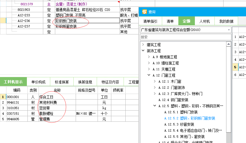Viewport: 246px width, 143px height.
Task: Expand the 建筑工程 tree node
Action: coord(143,45)
